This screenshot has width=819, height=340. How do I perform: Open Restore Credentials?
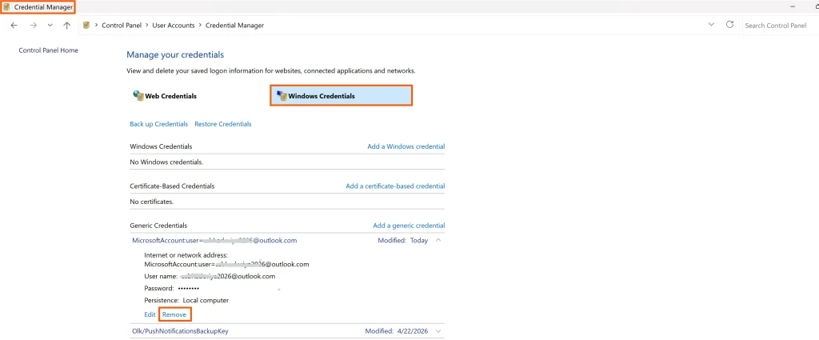click(223, 124)
